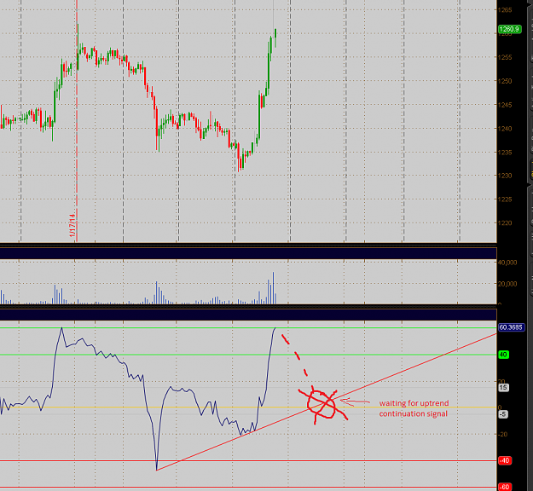Click the 1245 price axis label
Viewport: 533px width, 491px height.
[x=505, y=105]
